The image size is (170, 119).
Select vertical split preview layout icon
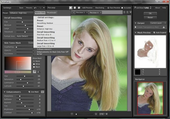79,8
